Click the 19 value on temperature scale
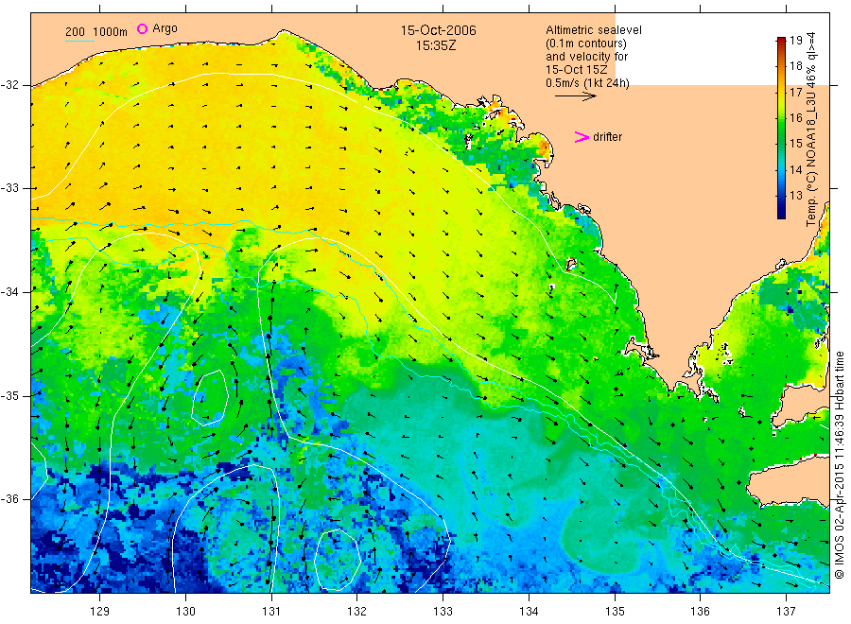851x624 pixels. pos(795,40)
